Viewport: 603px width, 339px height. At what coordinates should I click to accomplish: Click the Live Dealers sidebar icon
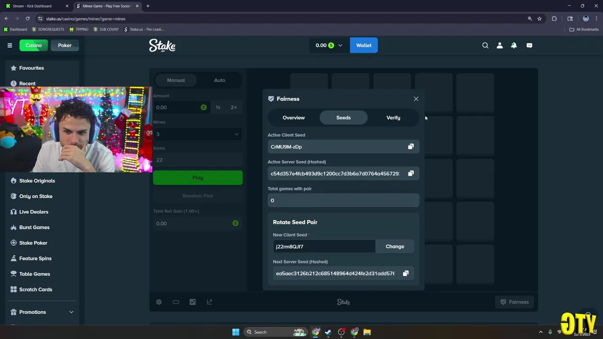[14, 212]
